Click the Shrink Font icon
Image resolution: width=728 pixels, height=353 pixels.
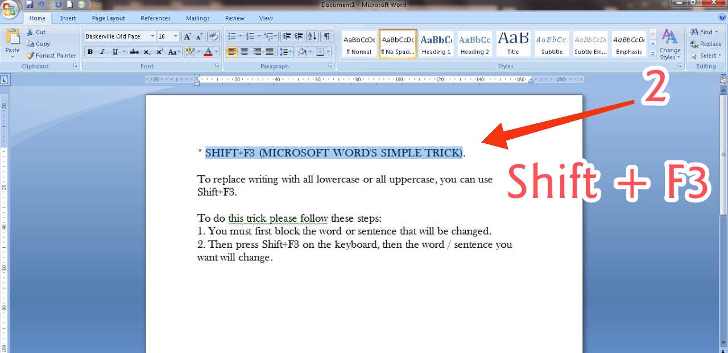(199, 36)
